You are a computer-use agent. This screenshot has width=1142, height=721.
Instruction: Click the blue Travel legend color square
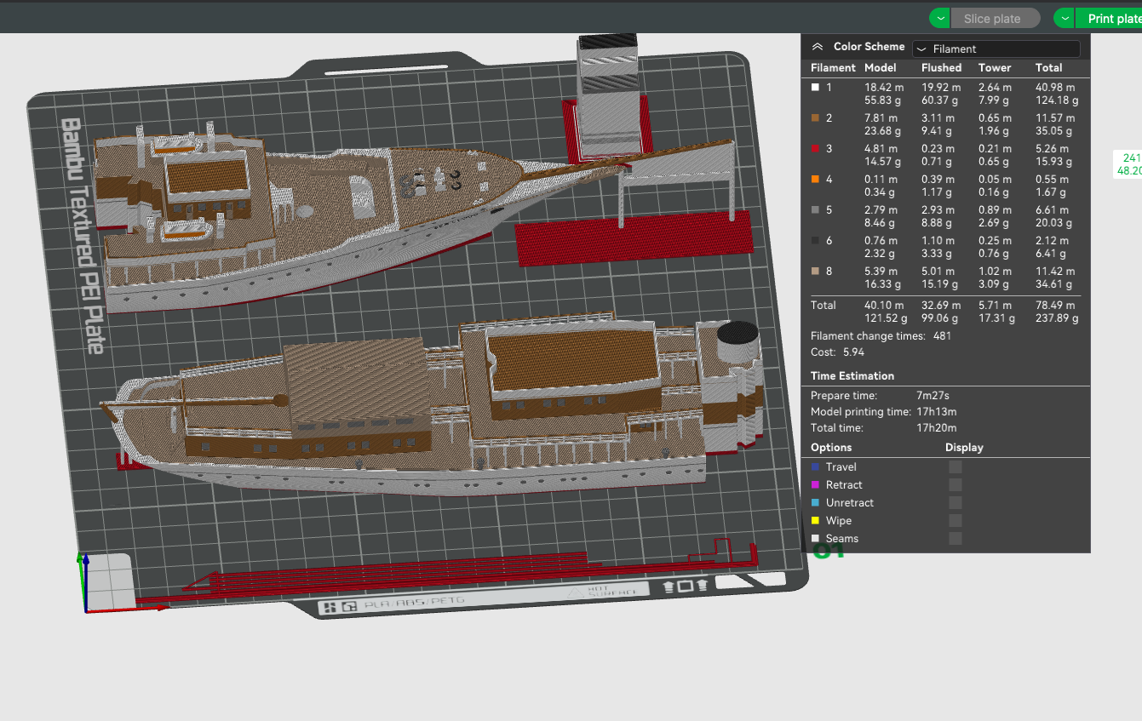tap(815, 466)
